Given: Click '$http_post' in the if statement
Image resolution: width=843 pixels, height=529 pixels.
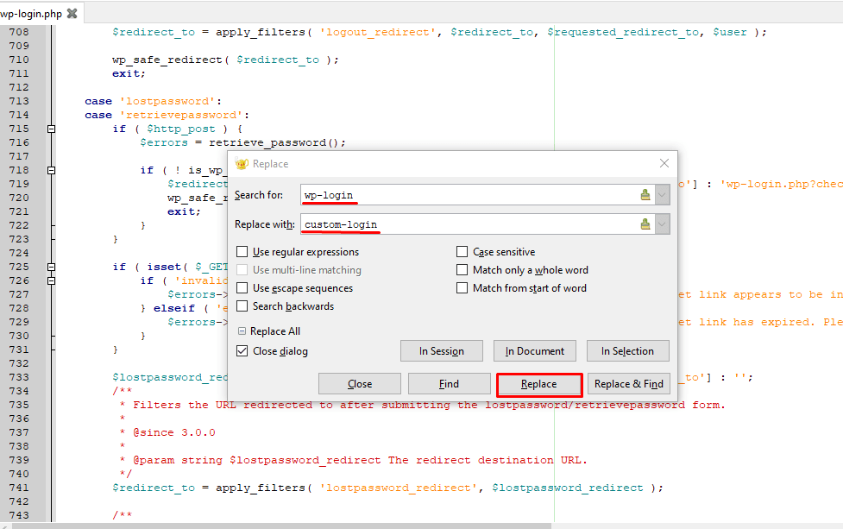Looking at the screenshot, I should click(181, 129).
